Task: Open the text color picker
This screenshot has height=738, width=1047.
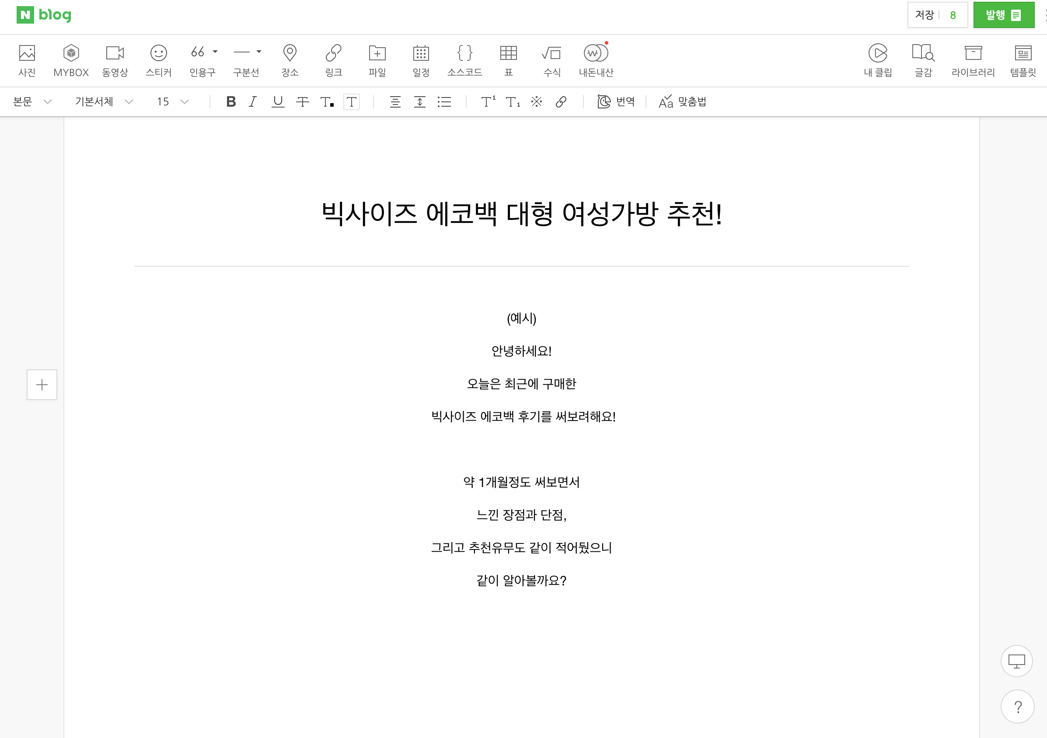Action: tap(327, 102)
